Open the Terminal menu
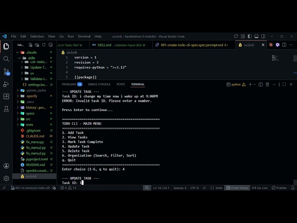 click(84, 36)
